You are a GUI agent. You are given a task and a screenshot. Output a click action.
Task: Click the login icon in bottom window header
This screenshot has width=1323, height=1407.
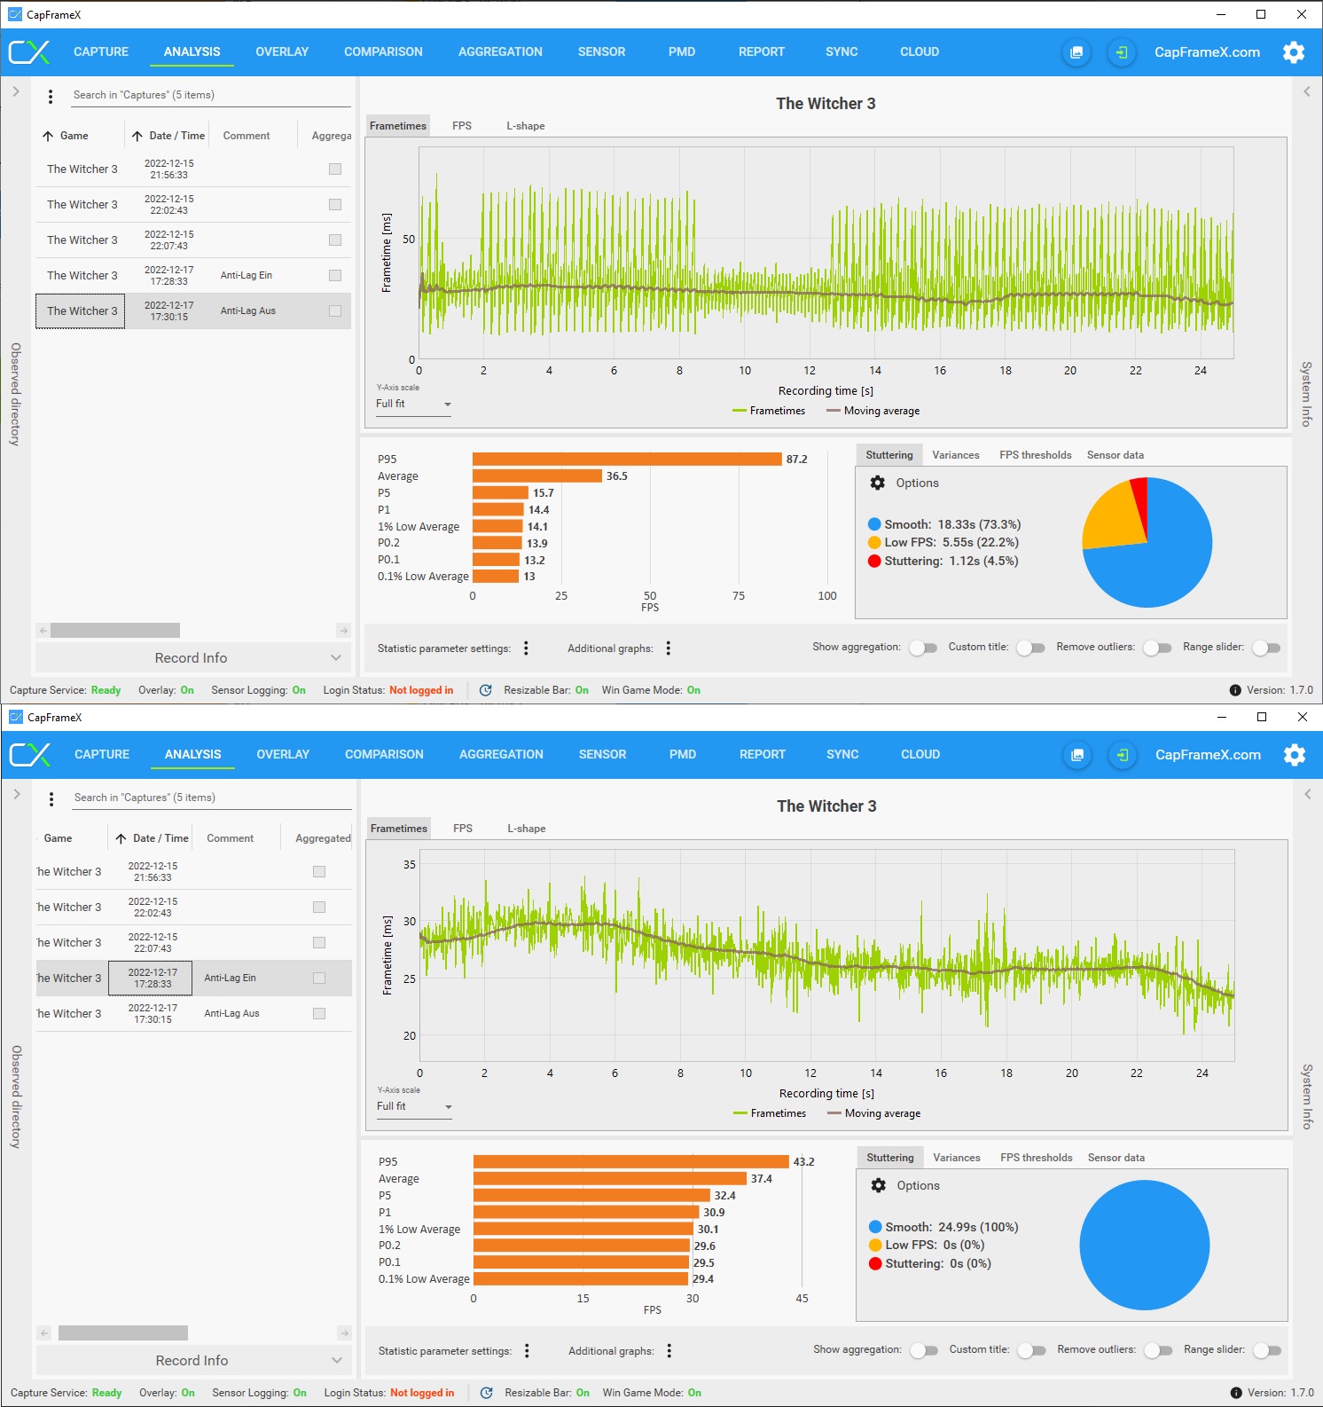[x=1123, y=755]
